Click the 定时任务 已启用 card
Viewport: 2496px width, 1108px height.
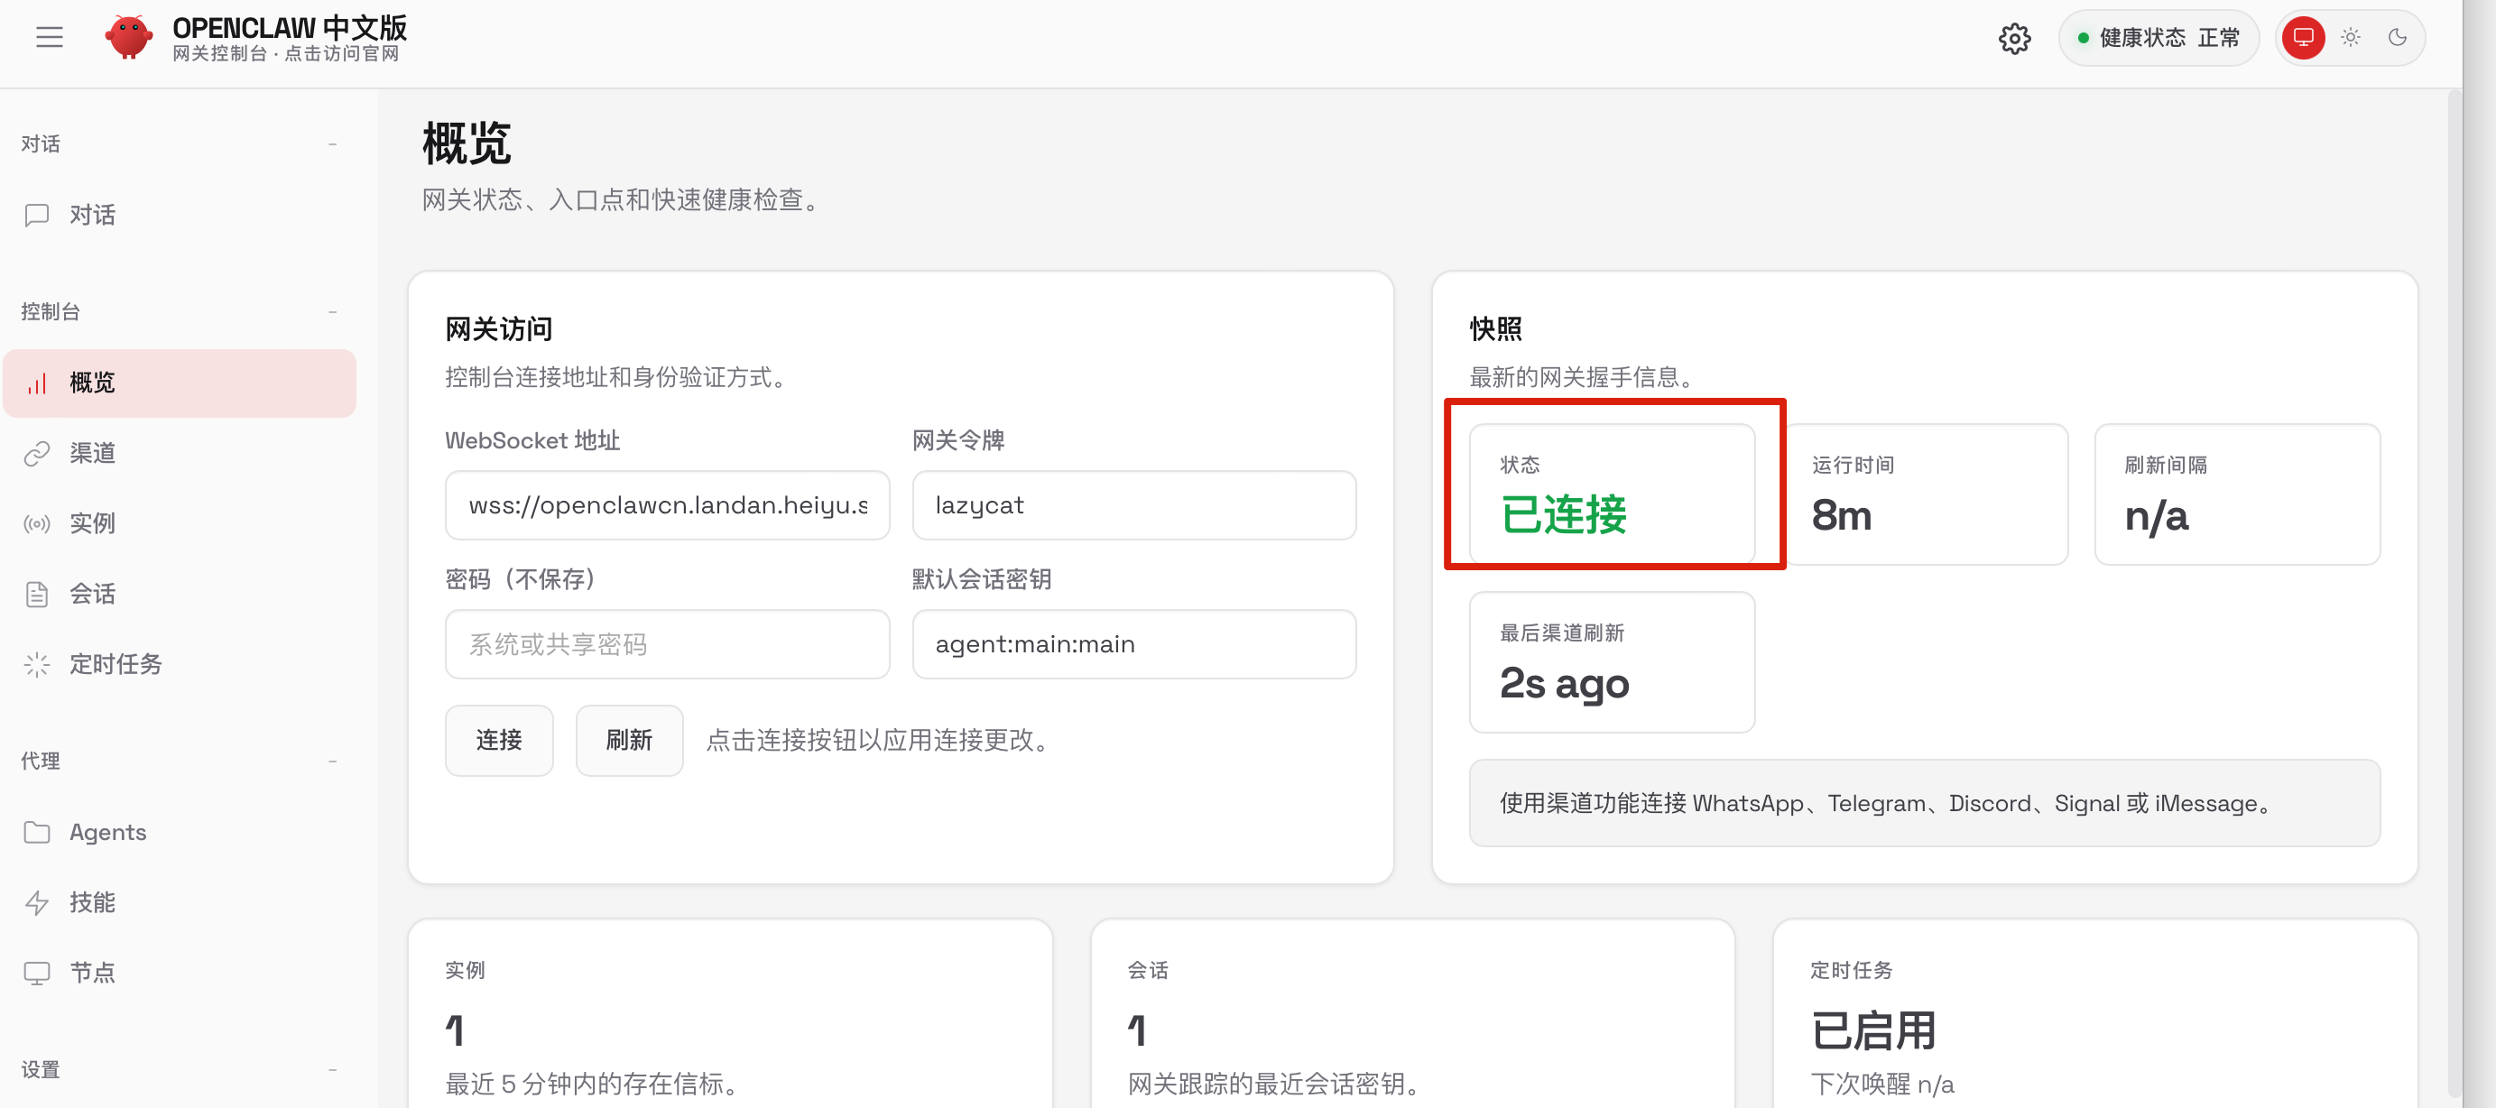[x=2094, y=1014]
